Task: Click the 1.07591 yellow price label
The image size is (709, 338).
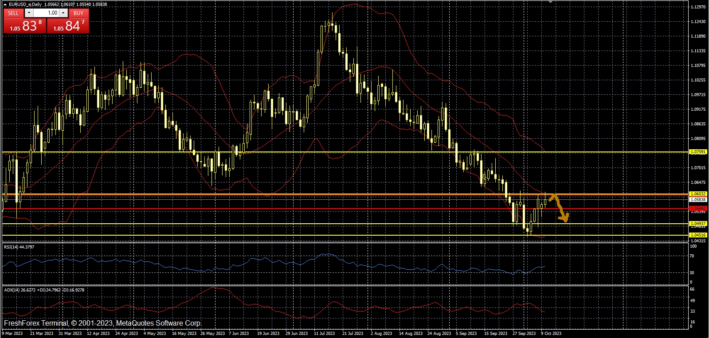Action: (698, 152)
